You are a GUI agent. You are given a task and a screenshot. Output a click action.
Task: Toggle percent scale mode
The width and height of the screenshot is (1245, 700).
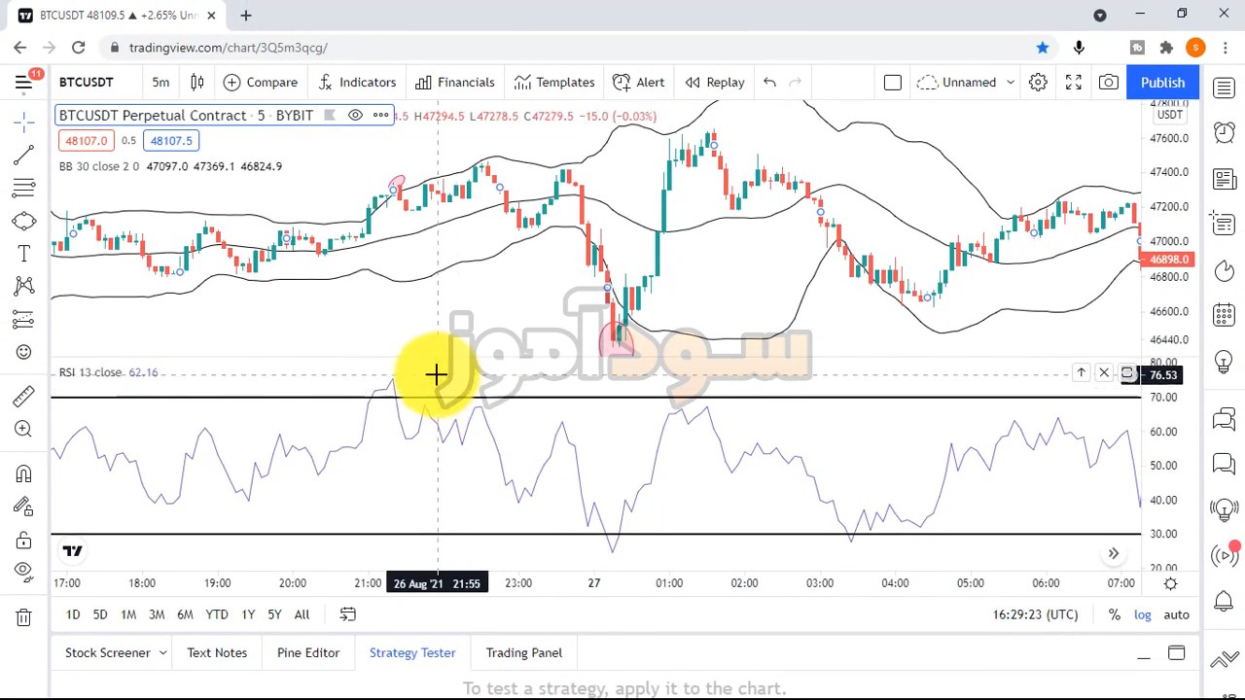[1115, 614]
